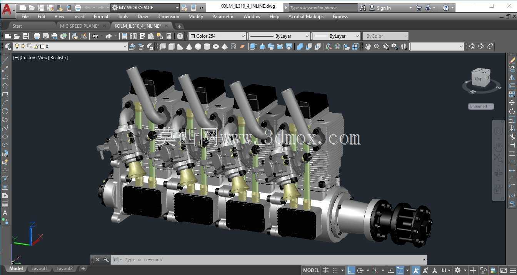Open the layer 0 dropdown list
Image resolution: width=517 pixels, height=275 pixels.
click(x=70, y=47)
